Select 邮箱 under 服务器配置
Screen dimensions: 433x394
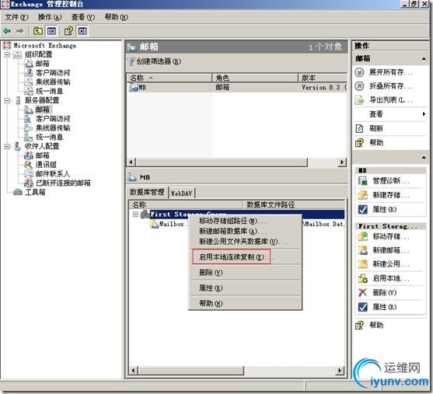[x=42, y=110]
